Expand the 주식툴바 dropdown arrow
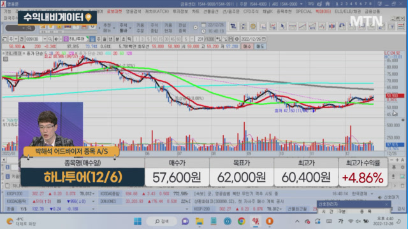408x229 pixels. click(130, 28)
